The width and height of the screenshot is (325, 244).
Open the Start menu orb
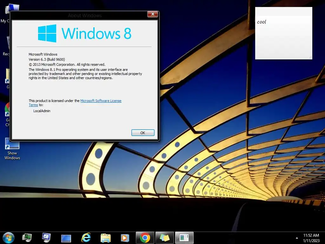click(9, 238)
